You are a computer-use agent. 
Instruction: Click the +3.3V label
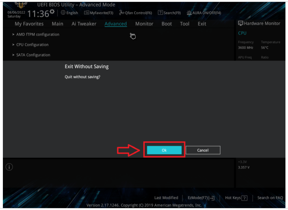click(242, 162)
